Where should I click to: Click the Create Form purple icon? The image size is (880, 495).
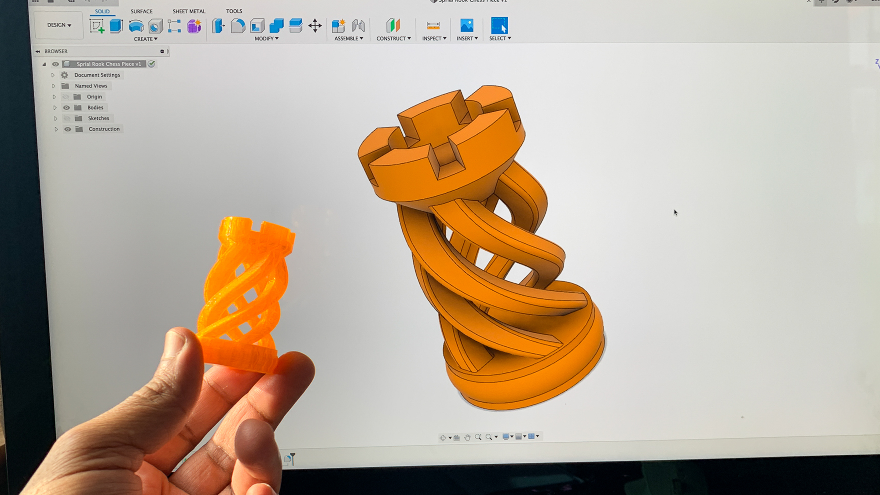point(194,26)
